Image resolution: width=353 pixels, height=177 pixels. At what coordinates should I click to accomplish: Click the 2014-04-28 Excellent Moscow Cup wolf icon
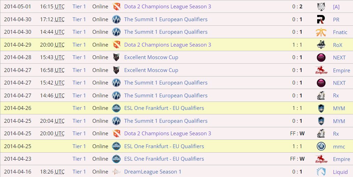pos(117,57)
